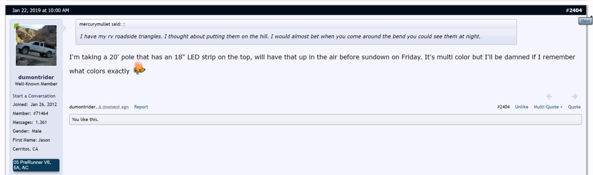Click the 'A moment ago' timestamp
This screenshot has height=175, width=593.
[x=114, y=107]
